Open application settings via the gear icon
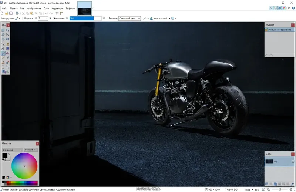This screenshot has width=296, height=192. point(289,8)
